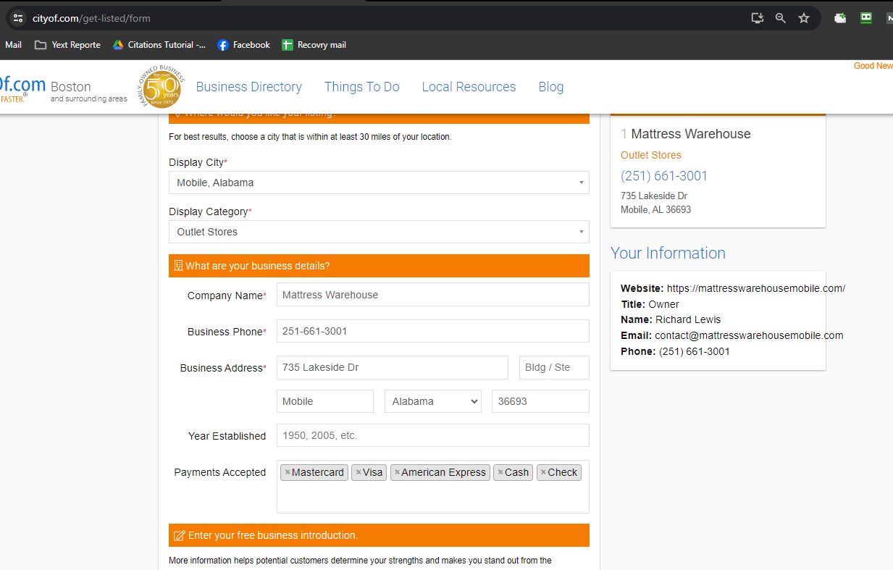Click the email contact@mattresswarehousemobile.com text

point(749,335)
